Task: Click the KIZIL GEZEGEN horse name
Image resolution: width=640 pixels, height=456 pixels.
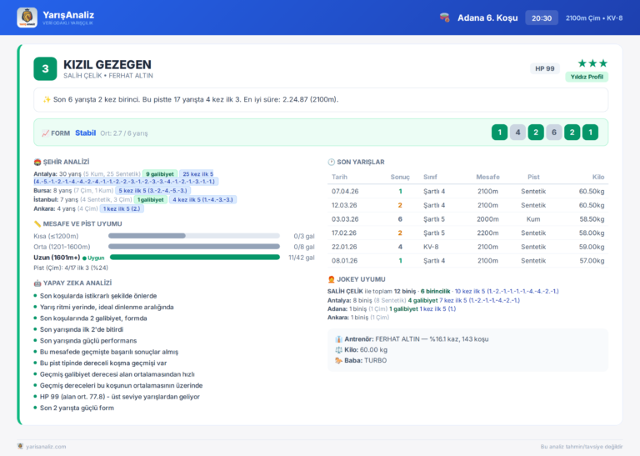Action: pos(107,64)
